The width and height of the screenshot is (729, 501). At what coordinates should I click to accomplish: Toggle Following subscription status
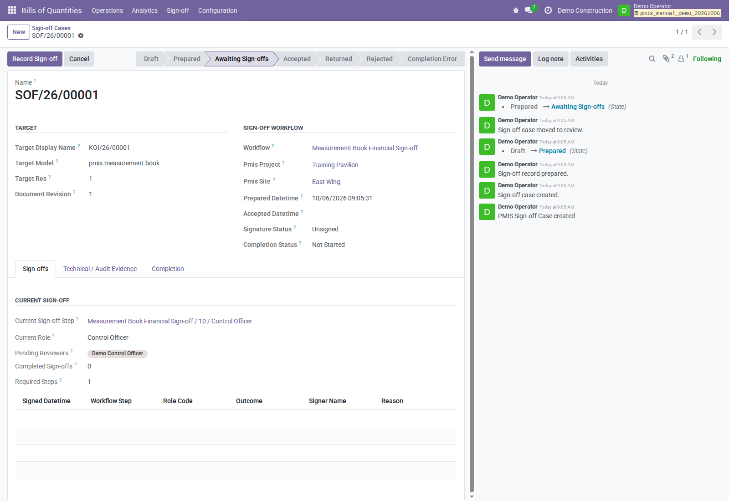[x=707, y=59]
